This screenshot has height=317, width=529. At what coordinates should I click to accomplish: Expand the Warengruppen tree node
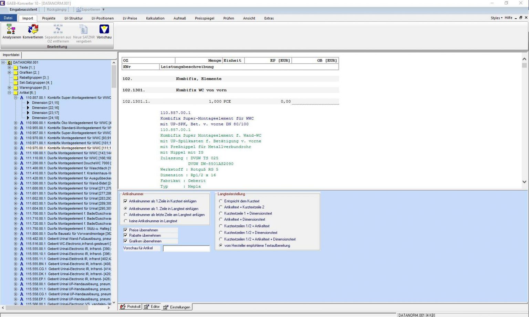9,88
